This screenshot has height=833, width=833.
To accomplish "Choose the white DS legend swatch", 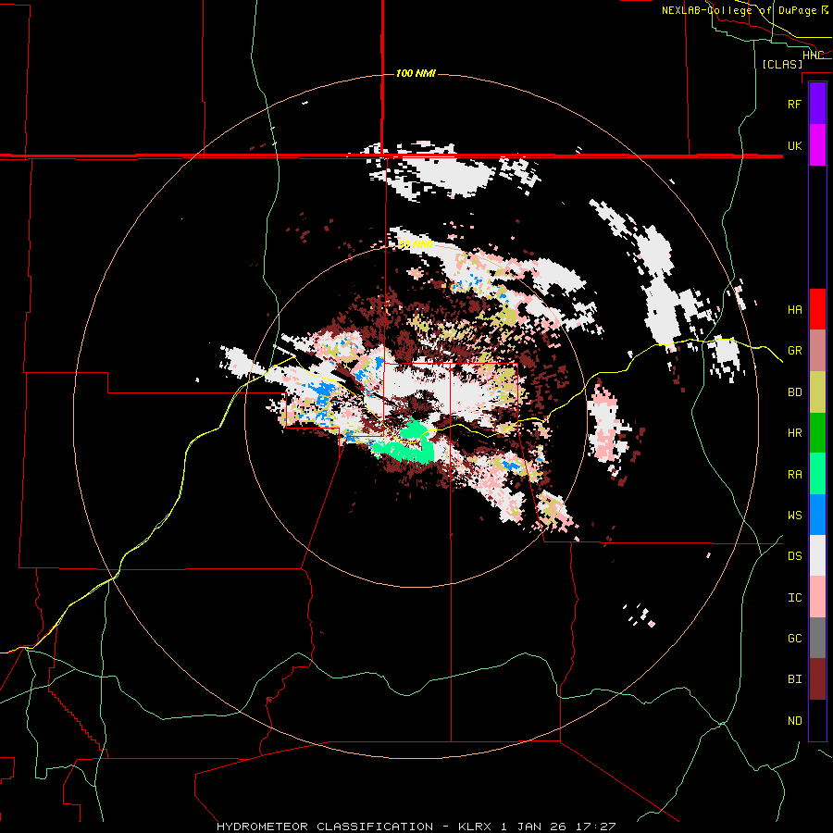I will tap(817, 555).
